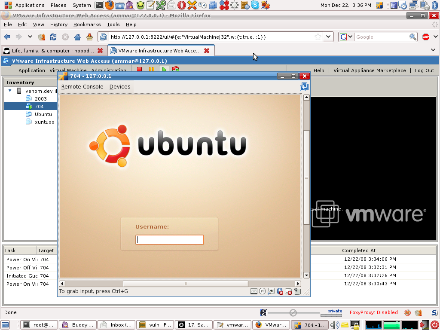
Task: Click the Firefox Reload button
Action: (x=53, y=37)
